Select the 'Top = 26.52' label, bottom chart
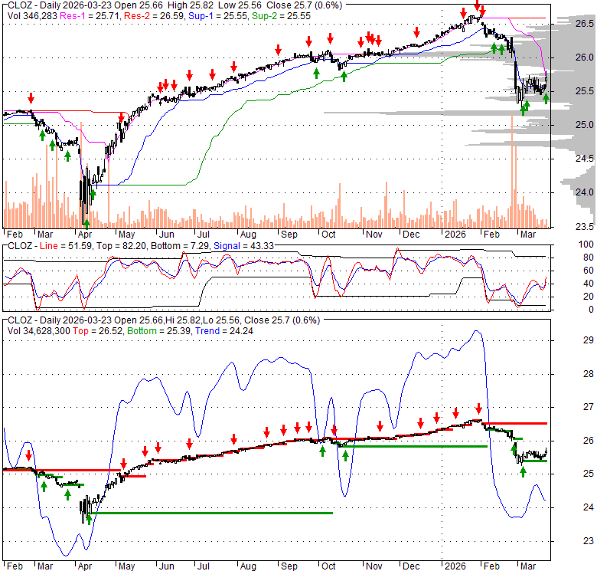 (98, 331)
